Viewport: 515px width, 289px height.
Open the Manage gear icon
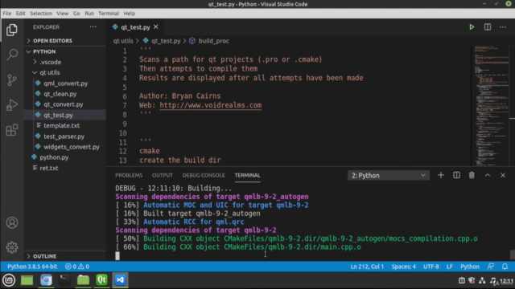(x=12, y=247)
